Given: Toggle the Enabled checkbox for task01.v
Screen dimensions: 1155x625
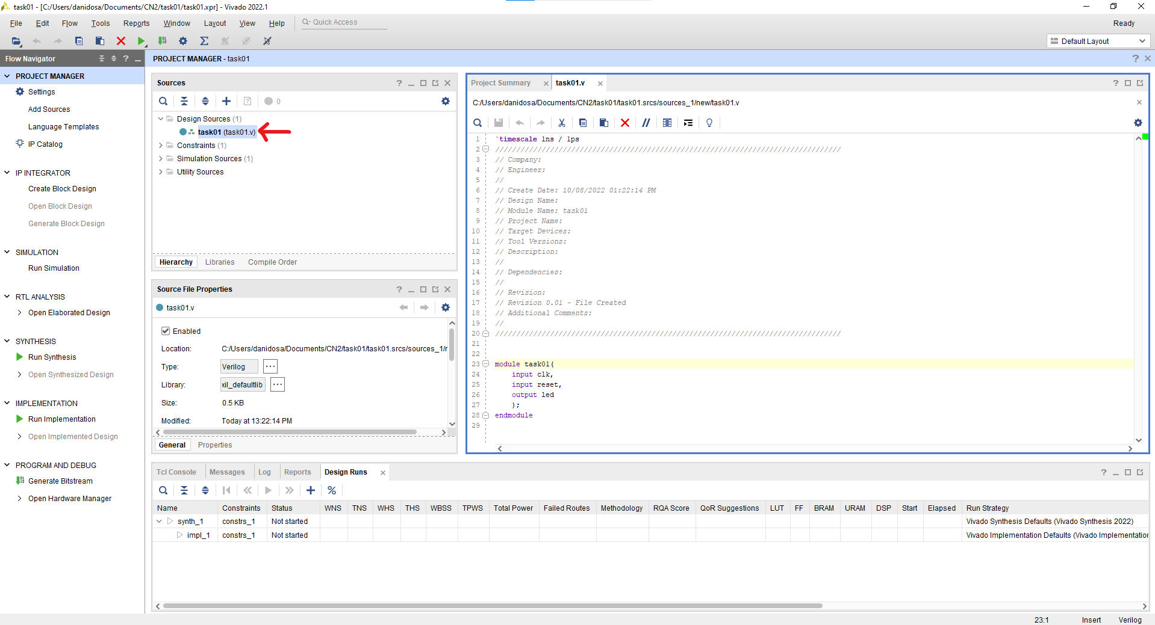Looking at the screenshot, I should (166, 331).
